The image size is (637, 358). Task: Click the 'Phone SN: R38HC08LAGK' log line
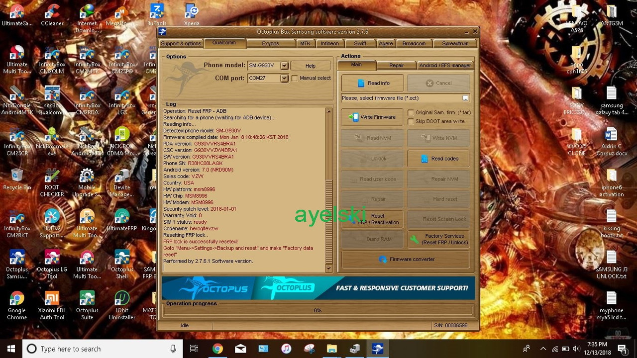tap(193, 163)
